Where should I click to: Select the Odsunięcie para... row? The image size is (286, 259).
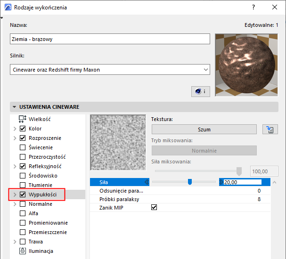tap(180, 191)
